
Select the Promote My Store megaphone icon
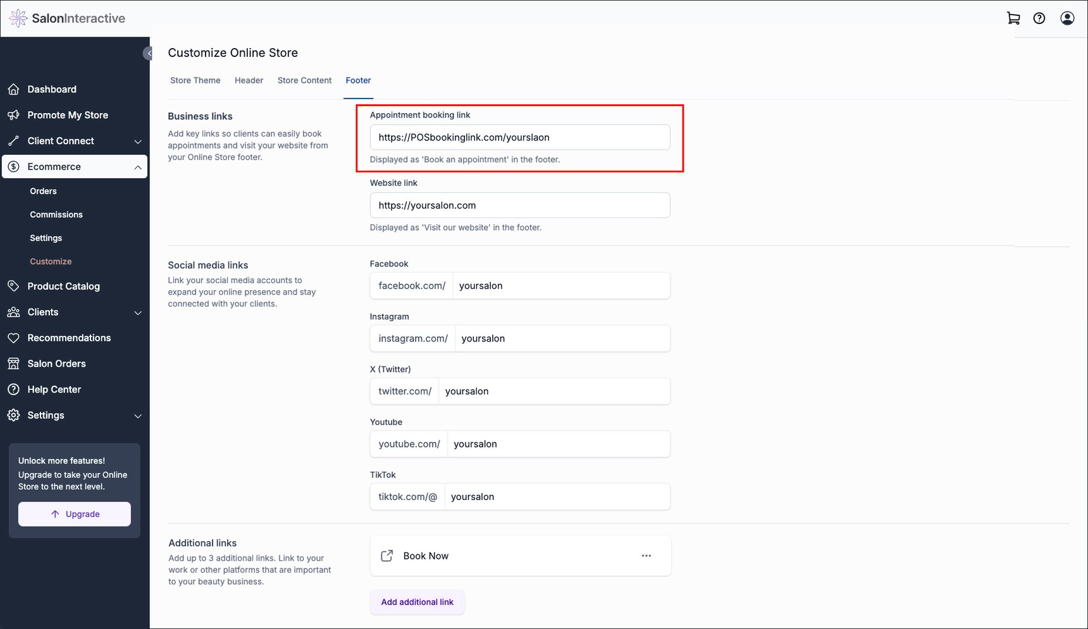point(14,114)
